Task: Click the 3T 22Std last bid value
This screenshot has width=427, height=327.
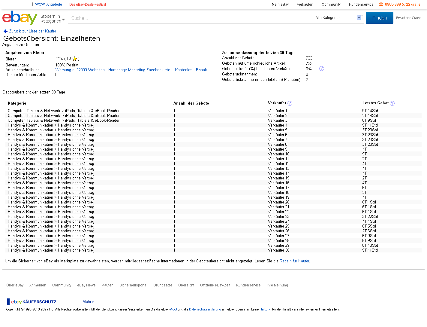Action: (x=370, y=217)
